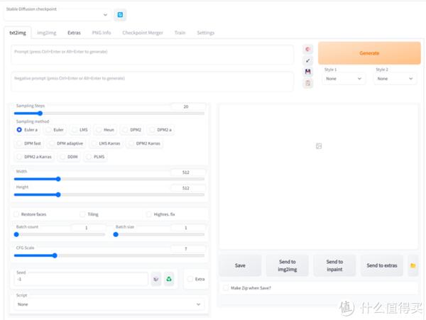Select the LMS Karras sampling method

coord(106,143)
